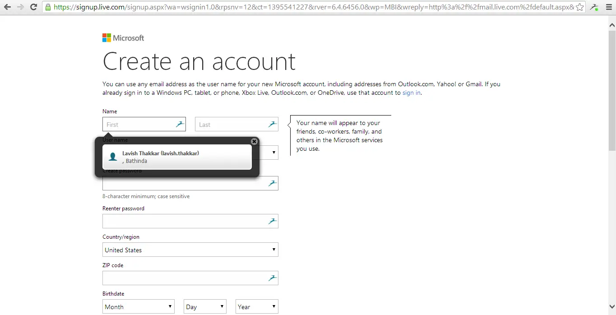Focus the Reenter password field

pyautogui.click(x=190, y=221)
